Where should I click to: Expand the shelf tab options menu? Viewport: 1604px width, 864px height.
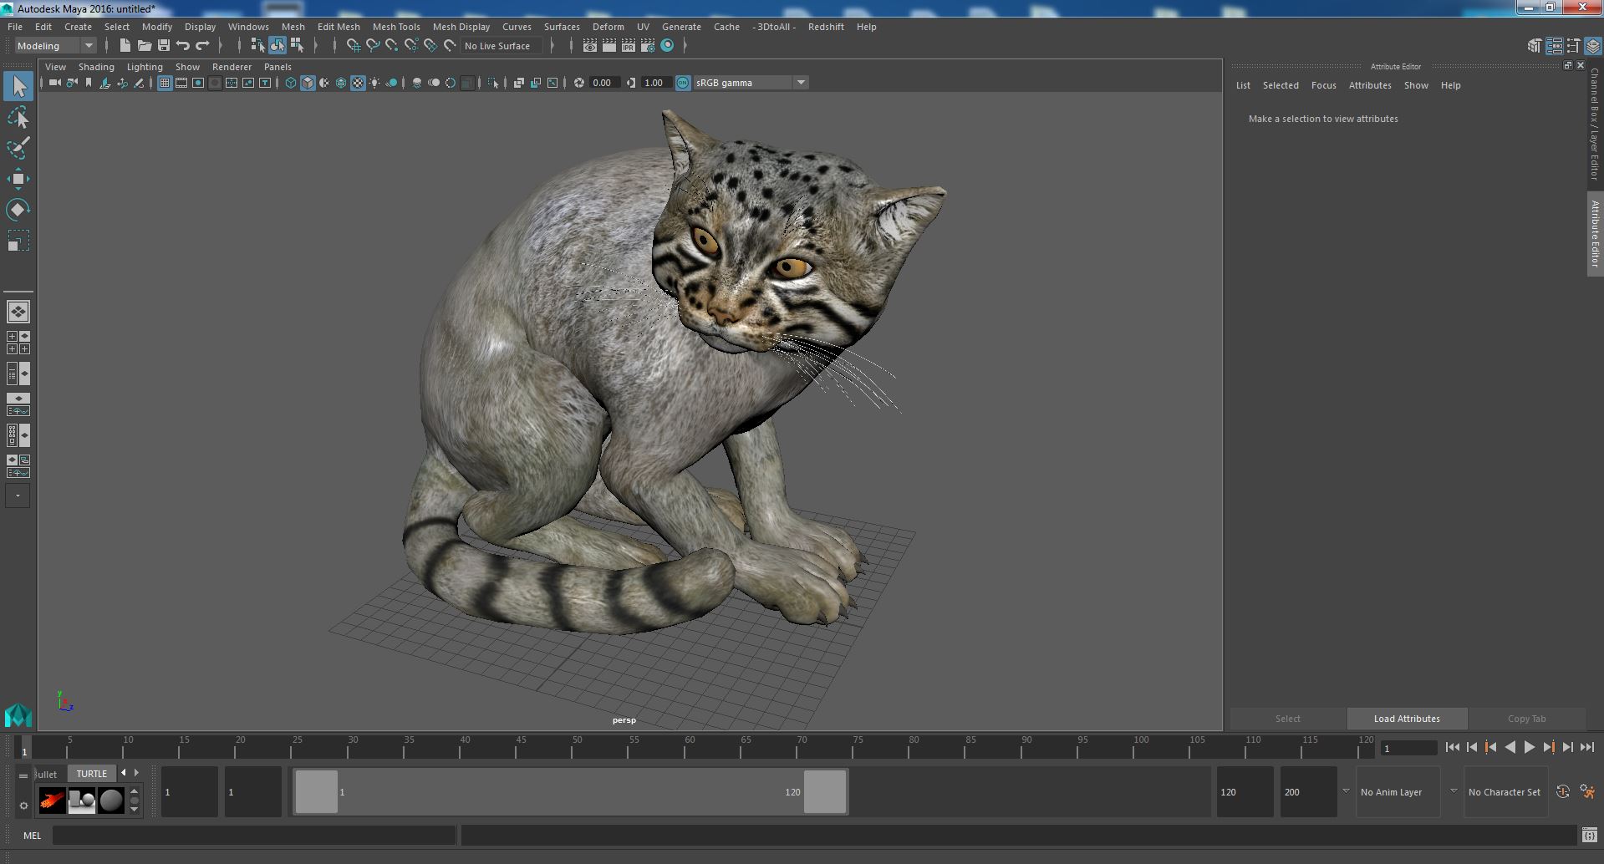[23, 775]
